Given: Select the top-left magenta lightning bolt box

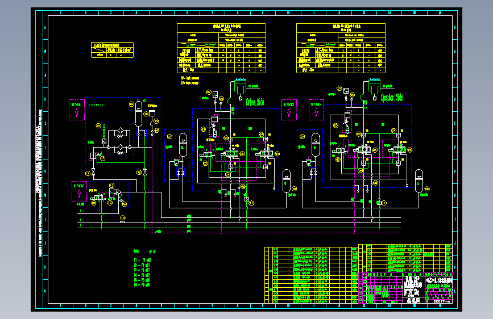Looking at the screenshot, I should coord(77,110).
